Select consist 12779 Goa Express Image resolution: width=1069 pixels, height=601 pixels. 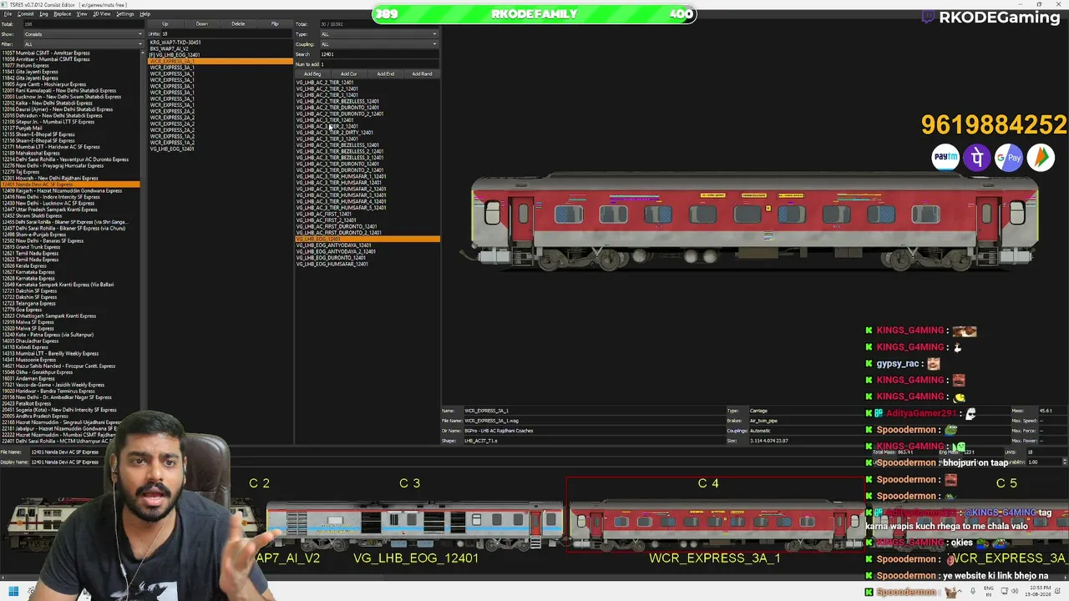[22, 310]
